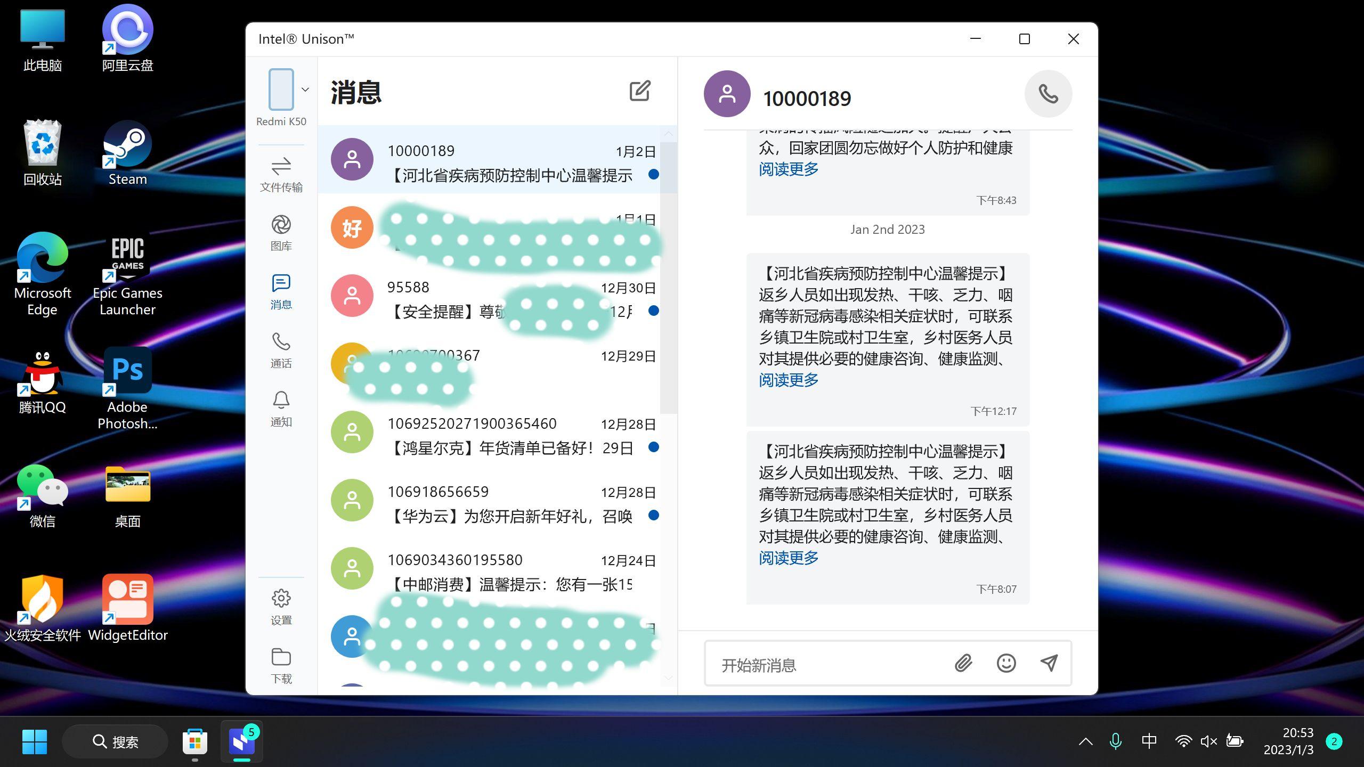
Task: Open clock showing 20:53 2023/1/3
Action: (1288, 741)
